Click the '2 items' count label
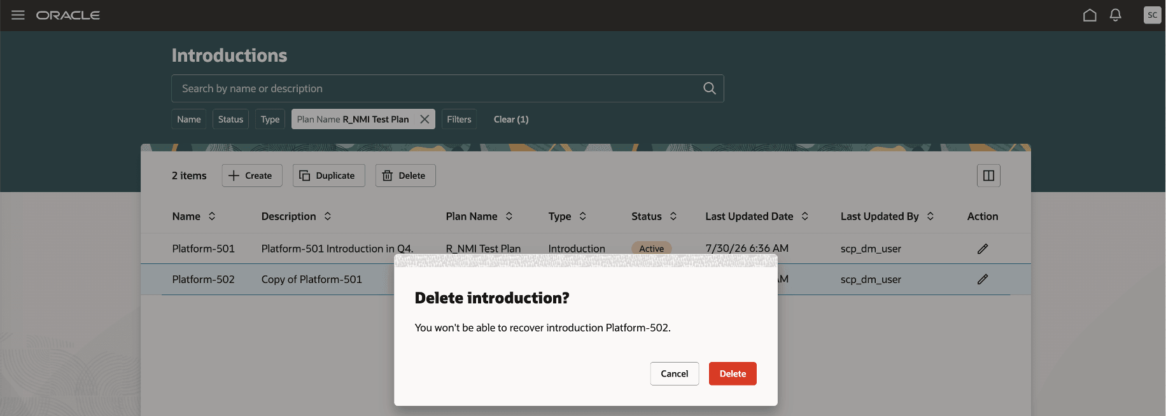The height and width of the screenshot is (416, 1166). 189,176
